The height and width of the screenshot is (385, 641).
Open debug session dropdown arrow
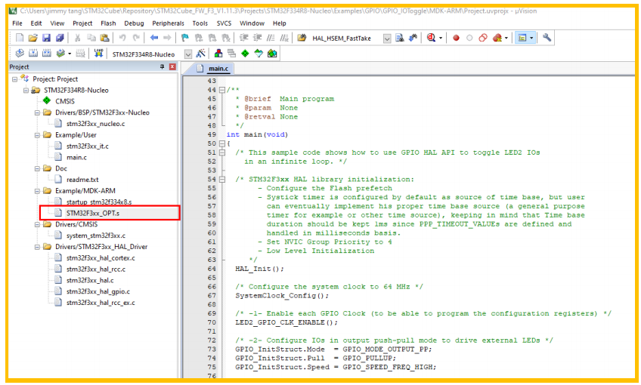pyautogui.click(x=440, y=38)
